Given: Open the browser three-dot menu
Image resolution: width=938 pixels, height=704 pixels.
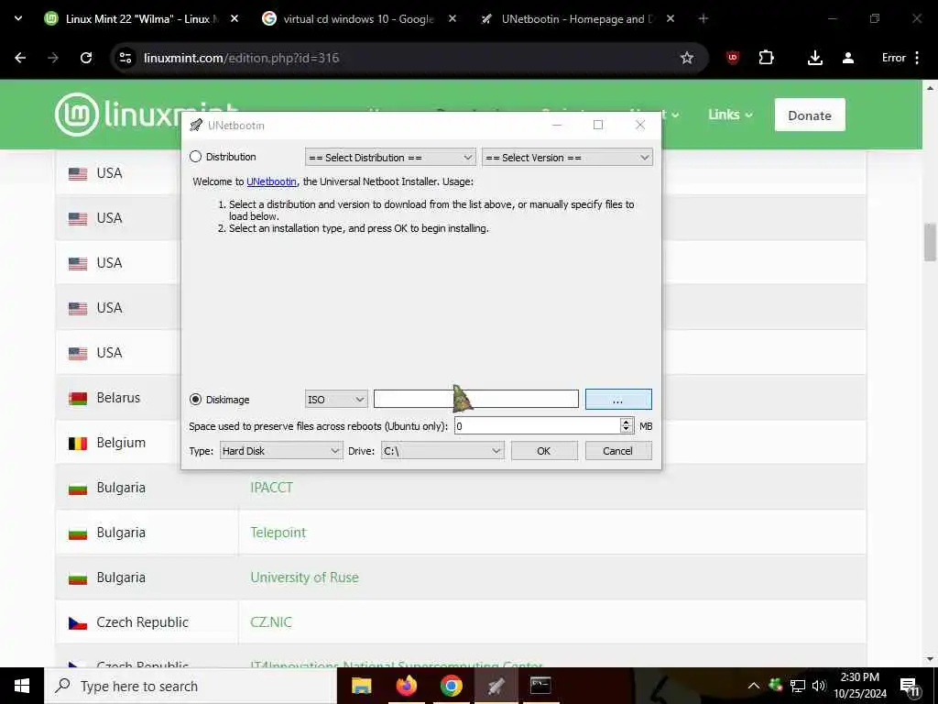Looking at the screenshot, I should pos(917,58).
